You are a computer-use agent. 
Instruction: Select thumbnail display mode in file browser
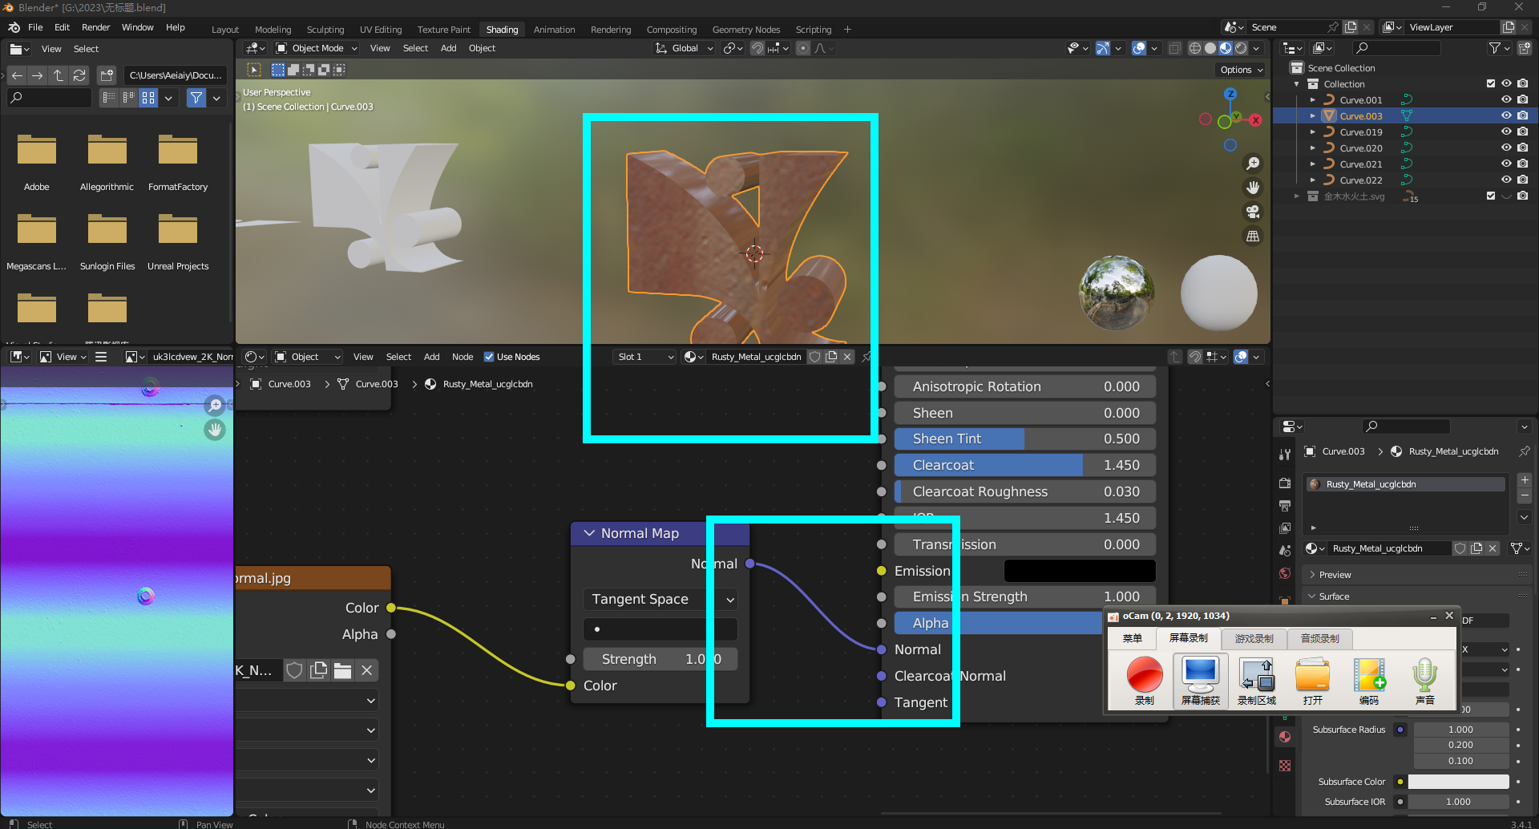[148, 98]
